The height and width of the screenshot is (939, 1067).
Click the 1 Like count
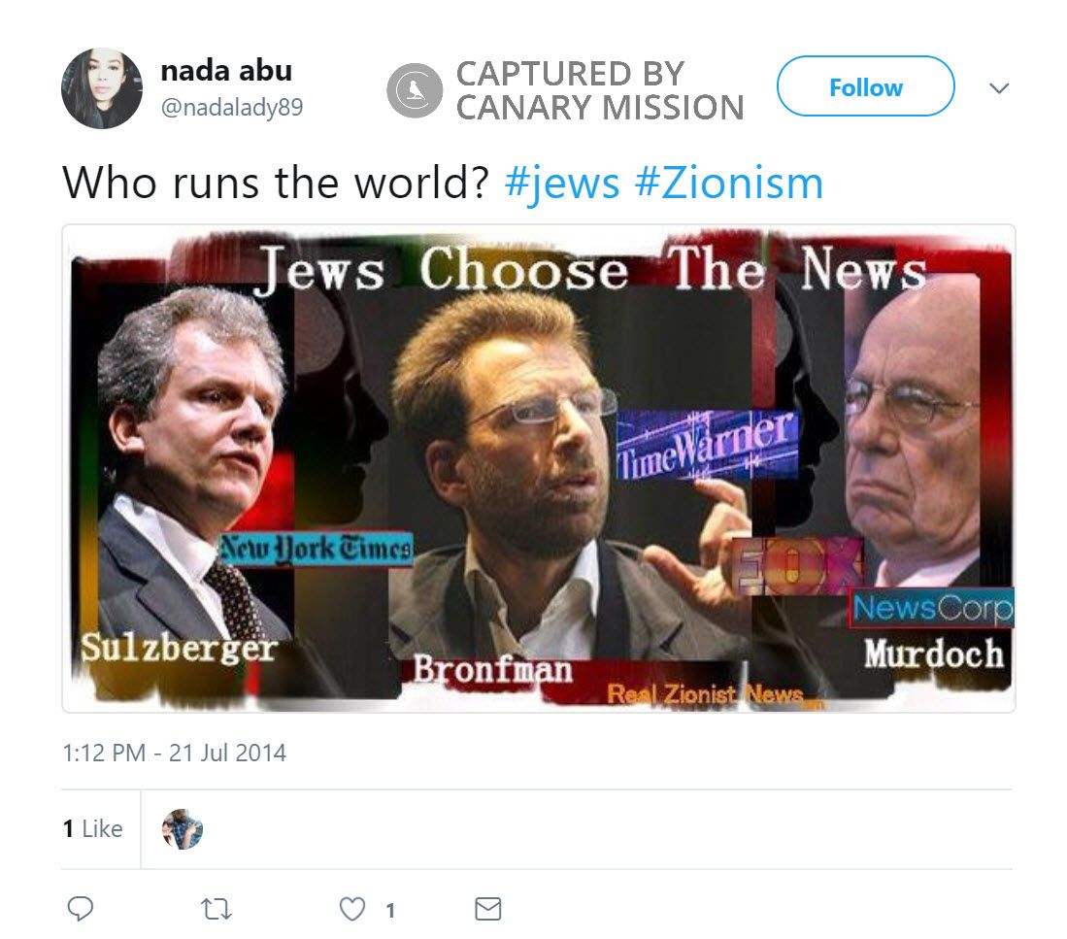(x=92, y=828)
